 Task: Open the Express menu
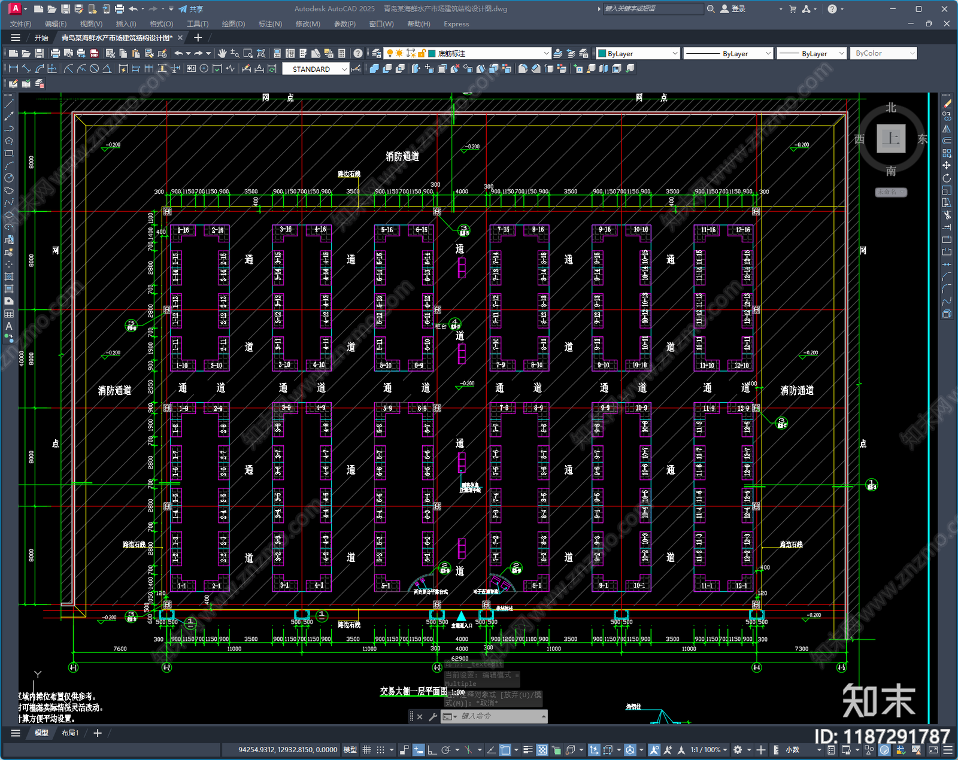(x=456, y=24)
